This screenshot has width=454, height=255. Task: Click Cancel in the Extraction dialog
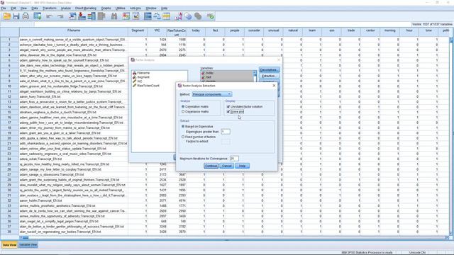tap(227, 166)
